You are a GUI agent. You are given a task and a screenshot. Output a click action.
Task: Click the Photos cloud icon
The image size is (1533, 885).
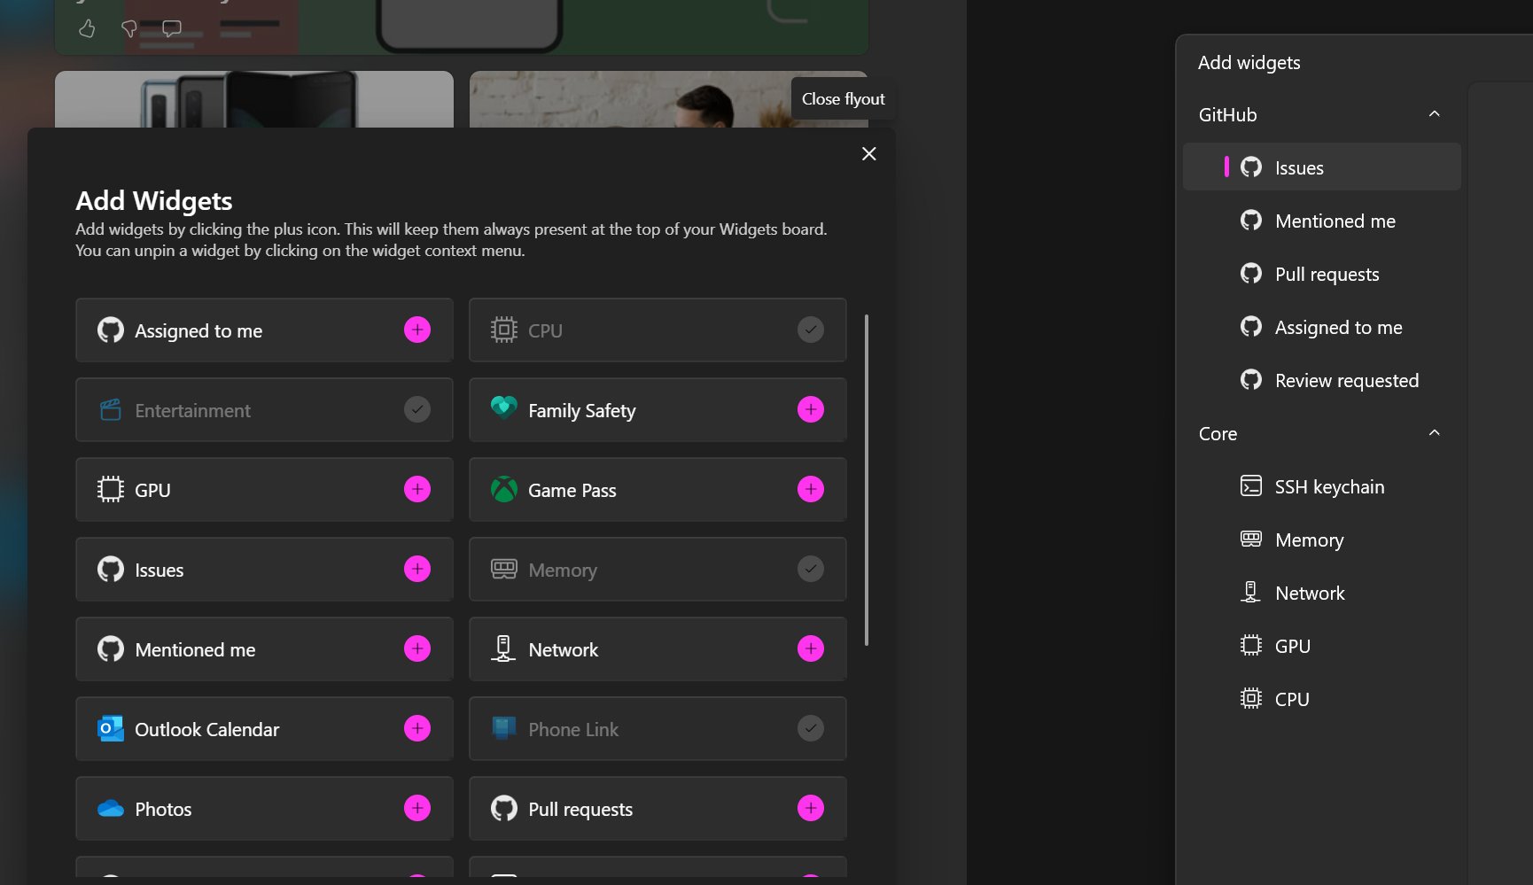coord(110,808)
